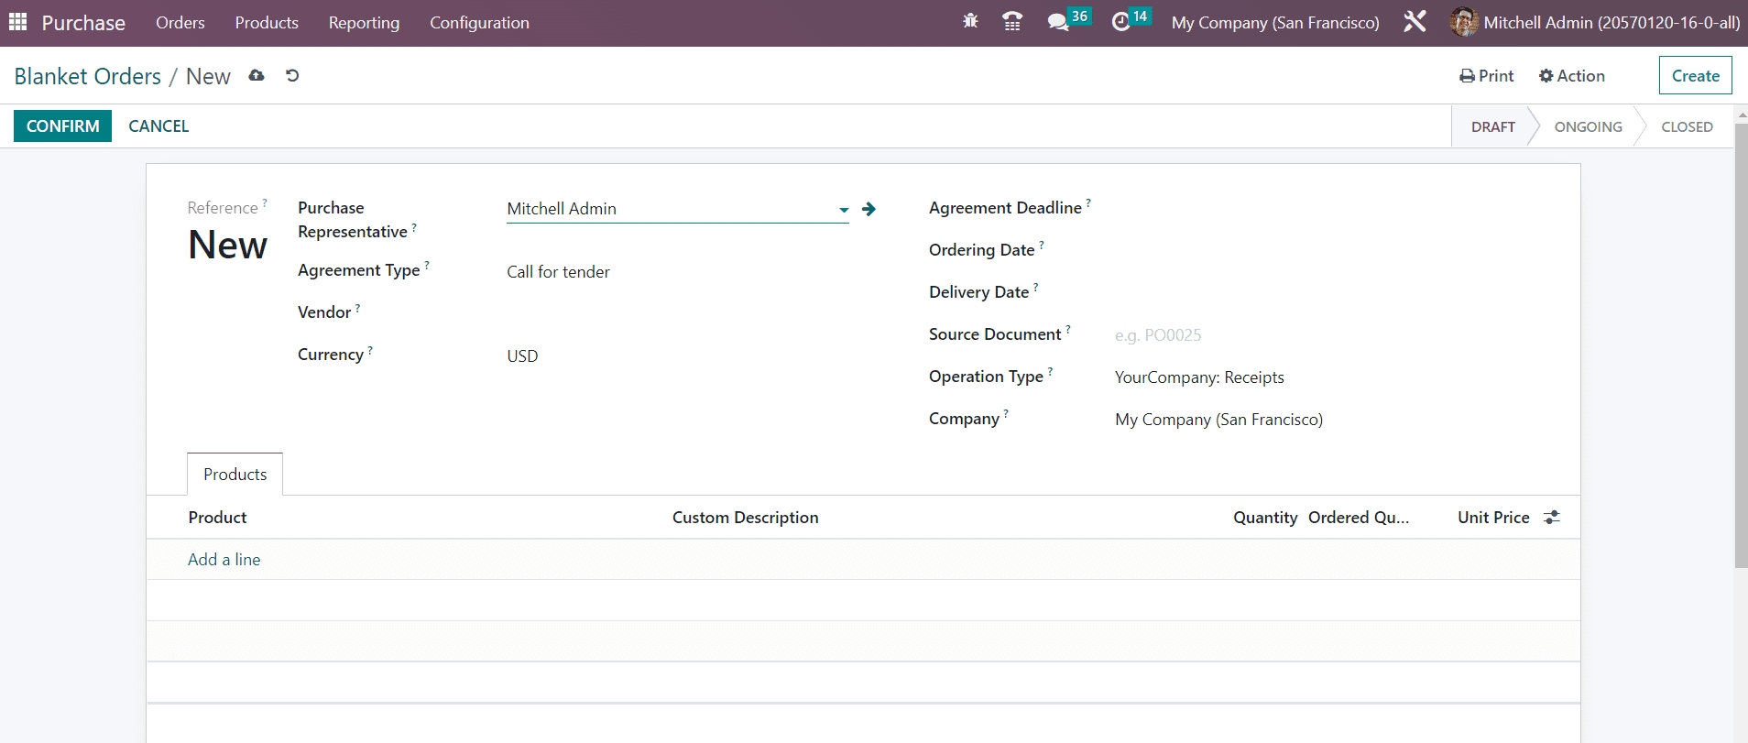Open the conversations messages icon
The image size is (1748, 743).
click(x=1058, y=21)
